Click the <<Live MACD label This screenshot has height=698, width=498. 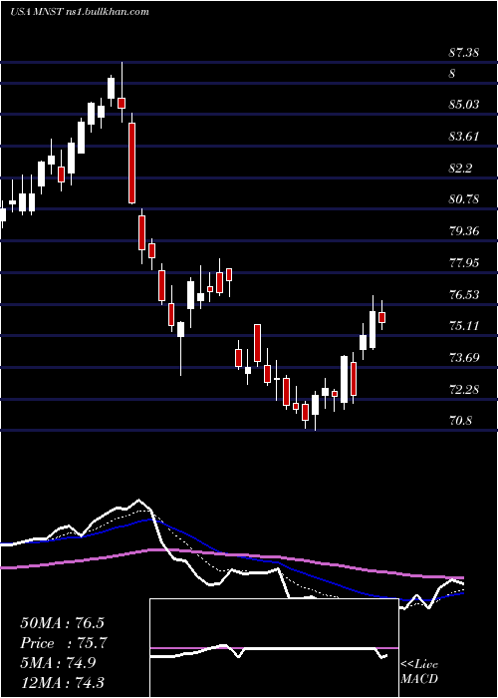(x=419, y=672)
